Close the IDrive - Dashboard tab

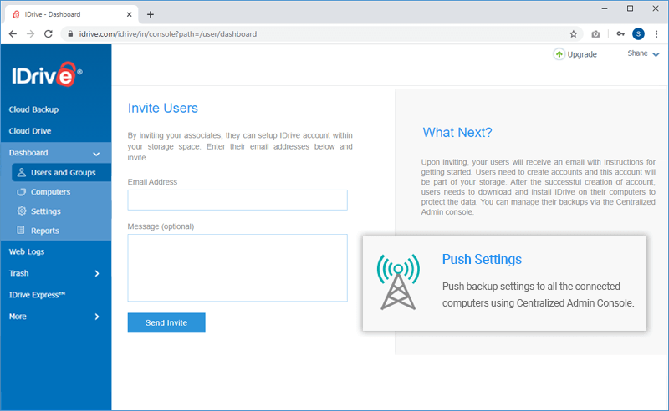[x=130, y=14]
